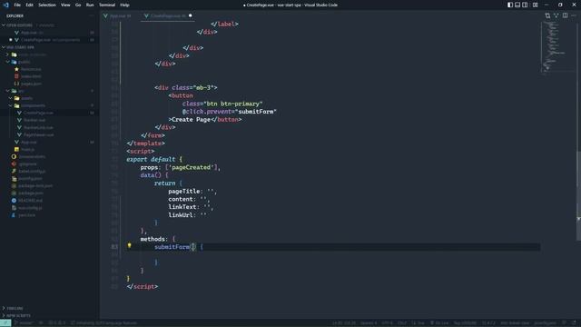This screenshot has height=327, width=581.
Task: Click the unsaved dot on CreatePage.vue tab
Action: click(190, 15)
